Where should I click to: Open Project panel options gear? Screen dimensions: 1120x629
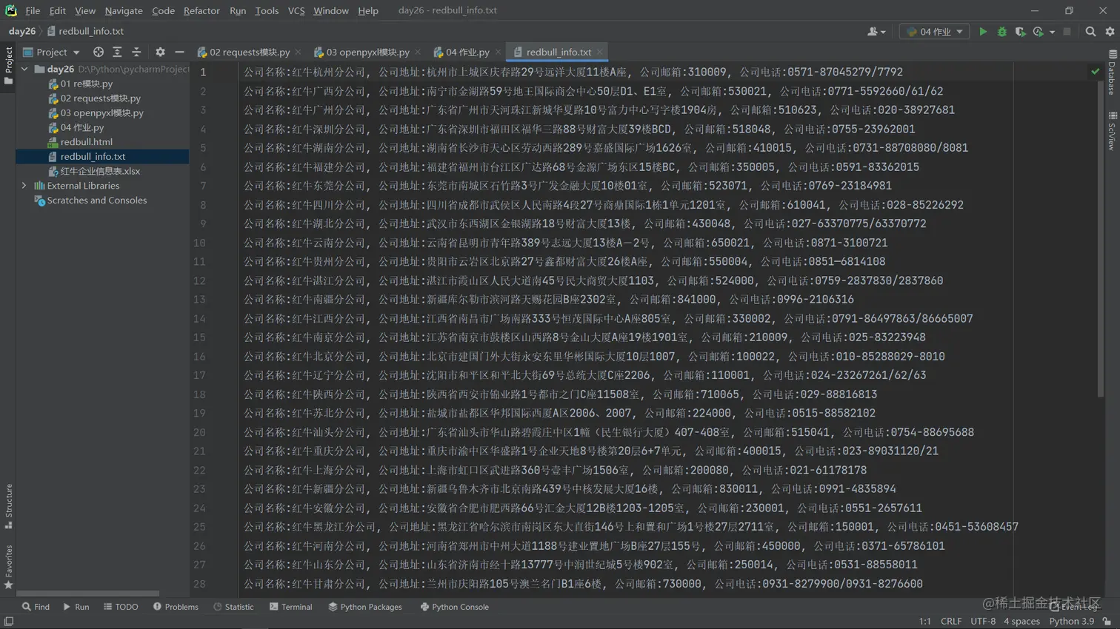(x=160, y=53)
